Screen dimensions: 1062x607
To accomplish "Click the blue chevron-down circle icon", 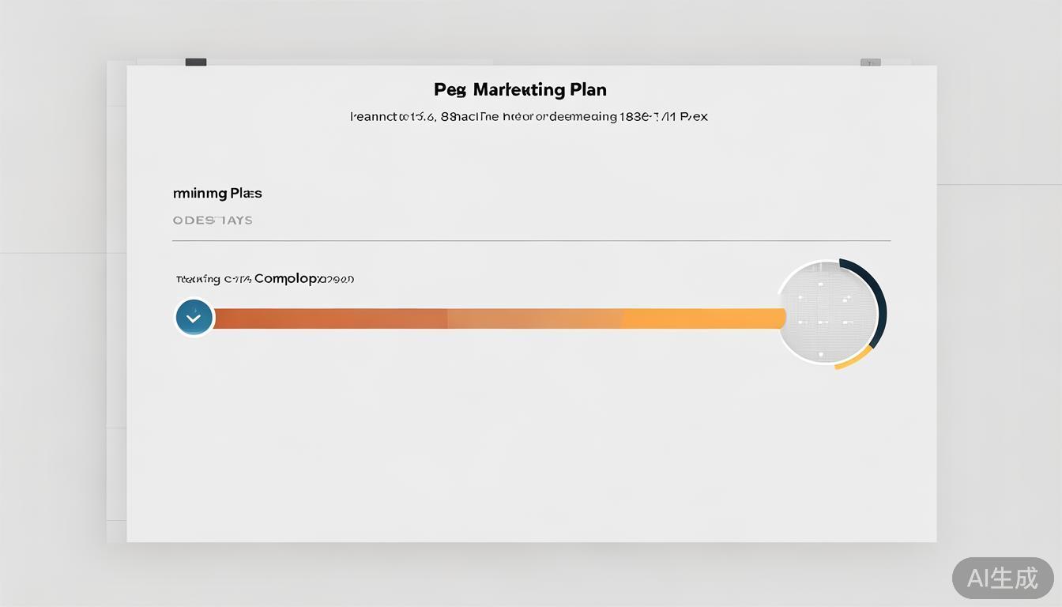I will point(194,318).
